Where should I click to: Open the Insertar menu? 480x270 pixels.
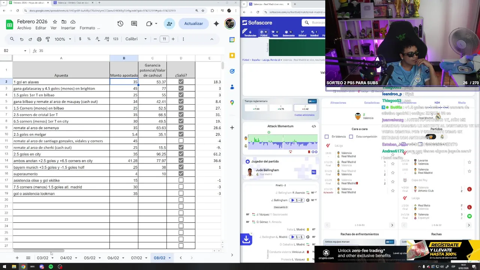click(68, 28)
